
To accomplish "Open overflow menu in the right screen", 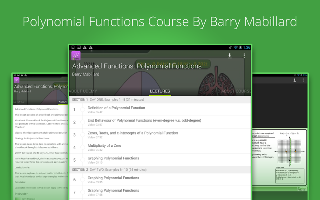I will point(304,80).
